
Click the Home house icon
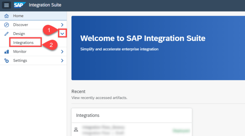click(6, 16)
